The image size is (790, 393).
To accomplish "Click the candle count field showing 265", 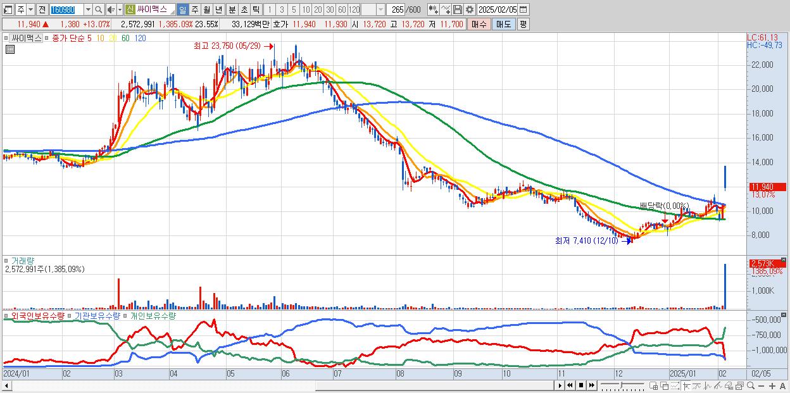I will (x=396, y=9).
